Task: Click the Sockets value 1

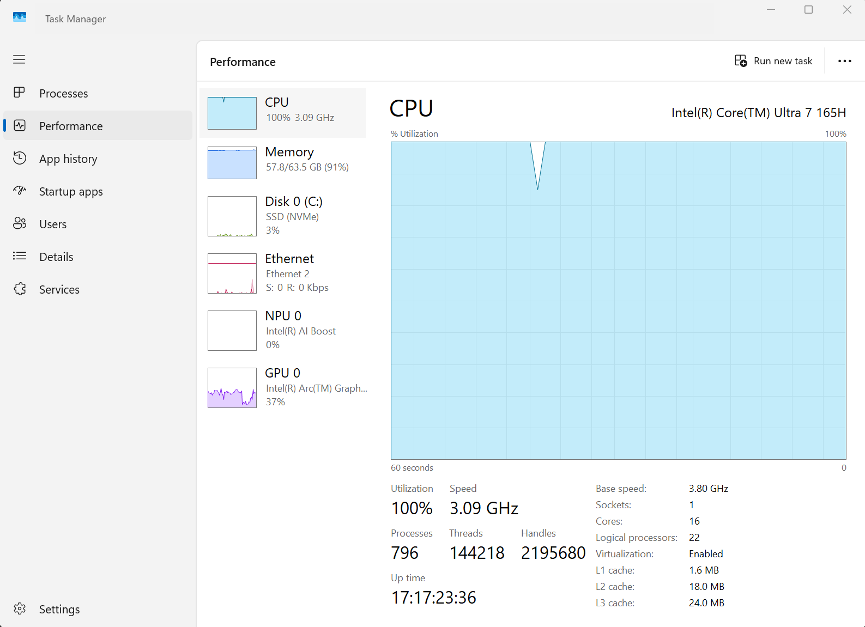Action: point(692,505)
